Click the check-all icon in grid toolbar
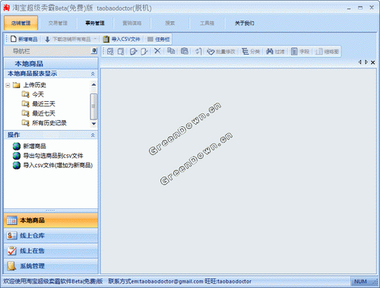This screenshot has height=288, width=380. 110,52
